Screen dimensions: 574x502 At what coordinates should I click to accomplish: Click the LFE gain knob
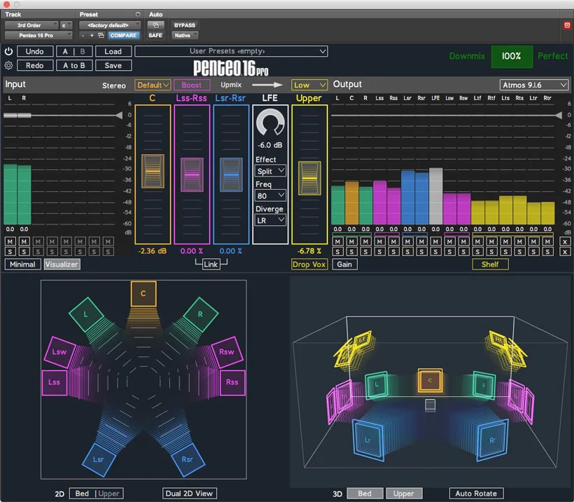click(x=270, y=123)
